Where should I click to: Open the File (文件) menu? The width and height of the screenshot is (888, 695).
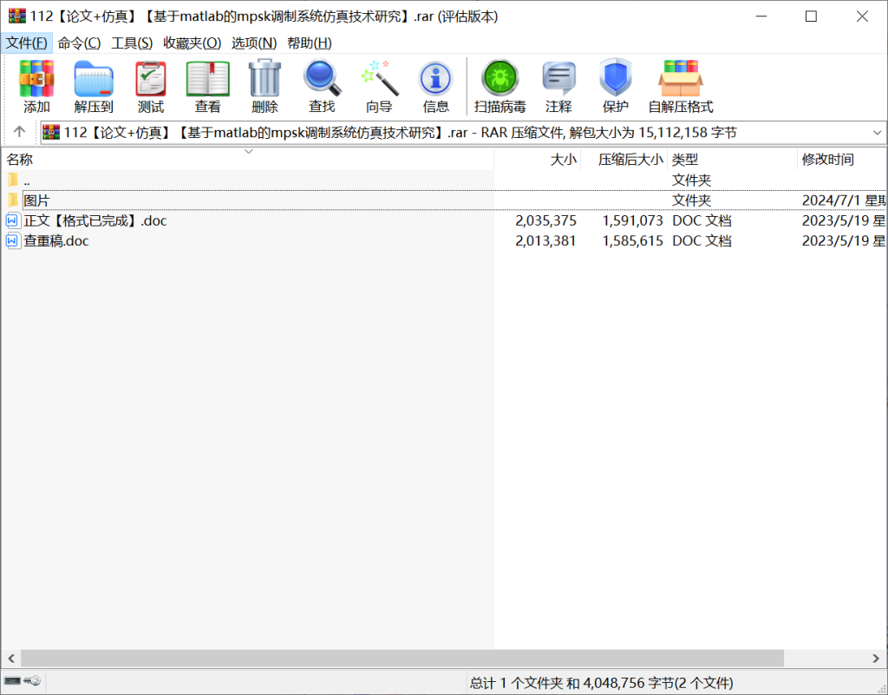27,43
